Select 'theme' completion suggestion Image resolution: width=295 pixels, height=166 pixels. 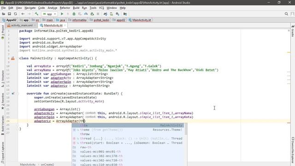tap(128, 130)
